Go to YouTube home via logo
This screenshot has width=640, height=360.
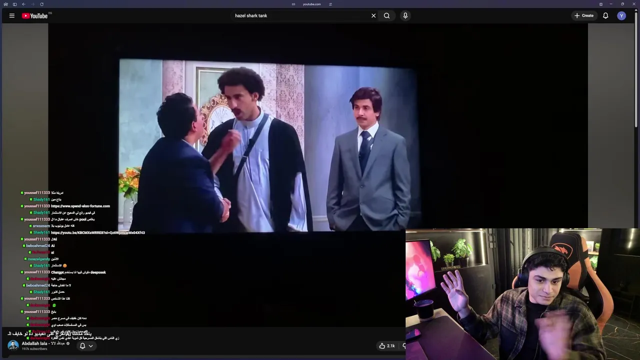click(x=34, y=15)
